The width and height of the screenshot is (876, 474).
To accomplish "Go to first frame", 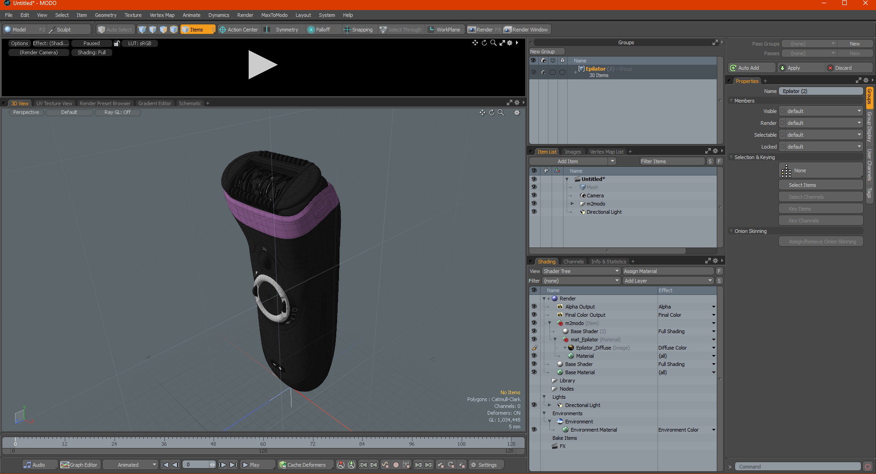I will click(x=165, y=465).
